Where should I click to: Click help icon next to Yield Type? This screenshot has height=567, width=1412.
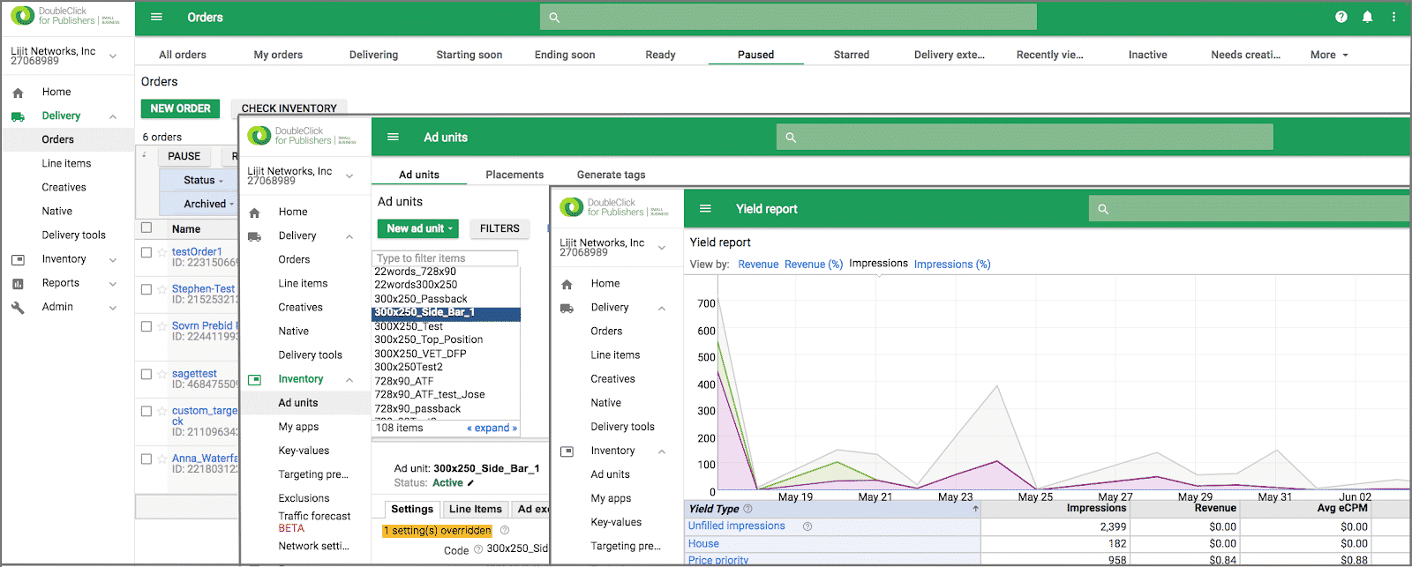point(747,509)
